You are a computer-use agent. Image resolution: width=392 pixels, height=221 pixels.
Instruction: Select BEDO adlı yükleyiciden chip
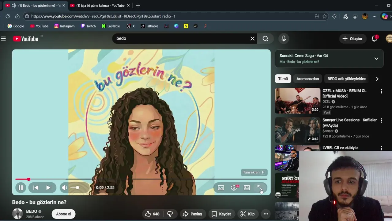point(347,79)
